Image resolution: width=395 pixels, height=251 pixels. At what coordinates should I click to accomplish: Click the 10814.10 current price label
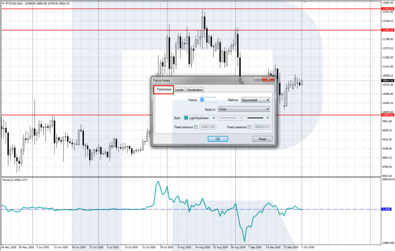point(387,81)
